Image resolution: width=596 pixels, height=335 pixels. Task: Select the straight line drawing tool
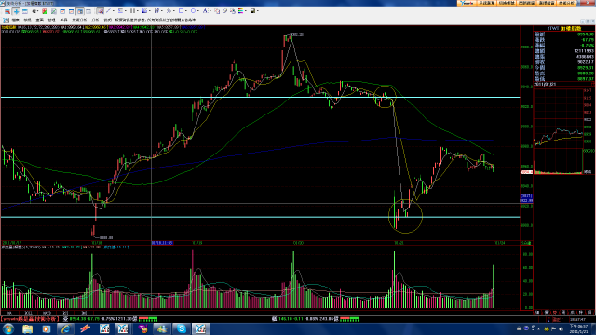[108, 11]
